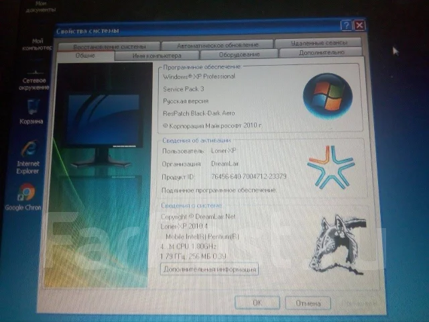Click Mobile Intel Pentium processor line
This screenshot has width=429, height=322.
click(202, 236)
